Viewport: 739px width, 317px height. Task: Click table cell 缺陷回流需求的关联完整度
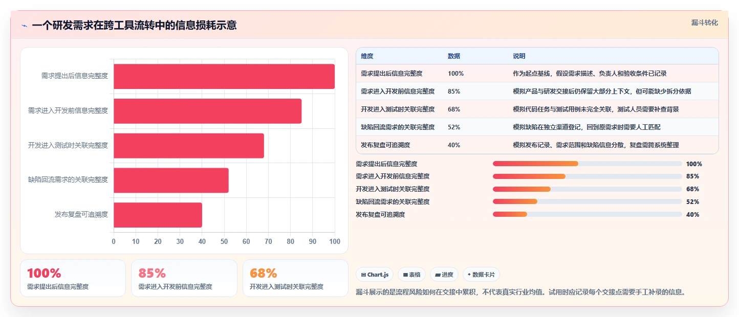coord(398,127)
